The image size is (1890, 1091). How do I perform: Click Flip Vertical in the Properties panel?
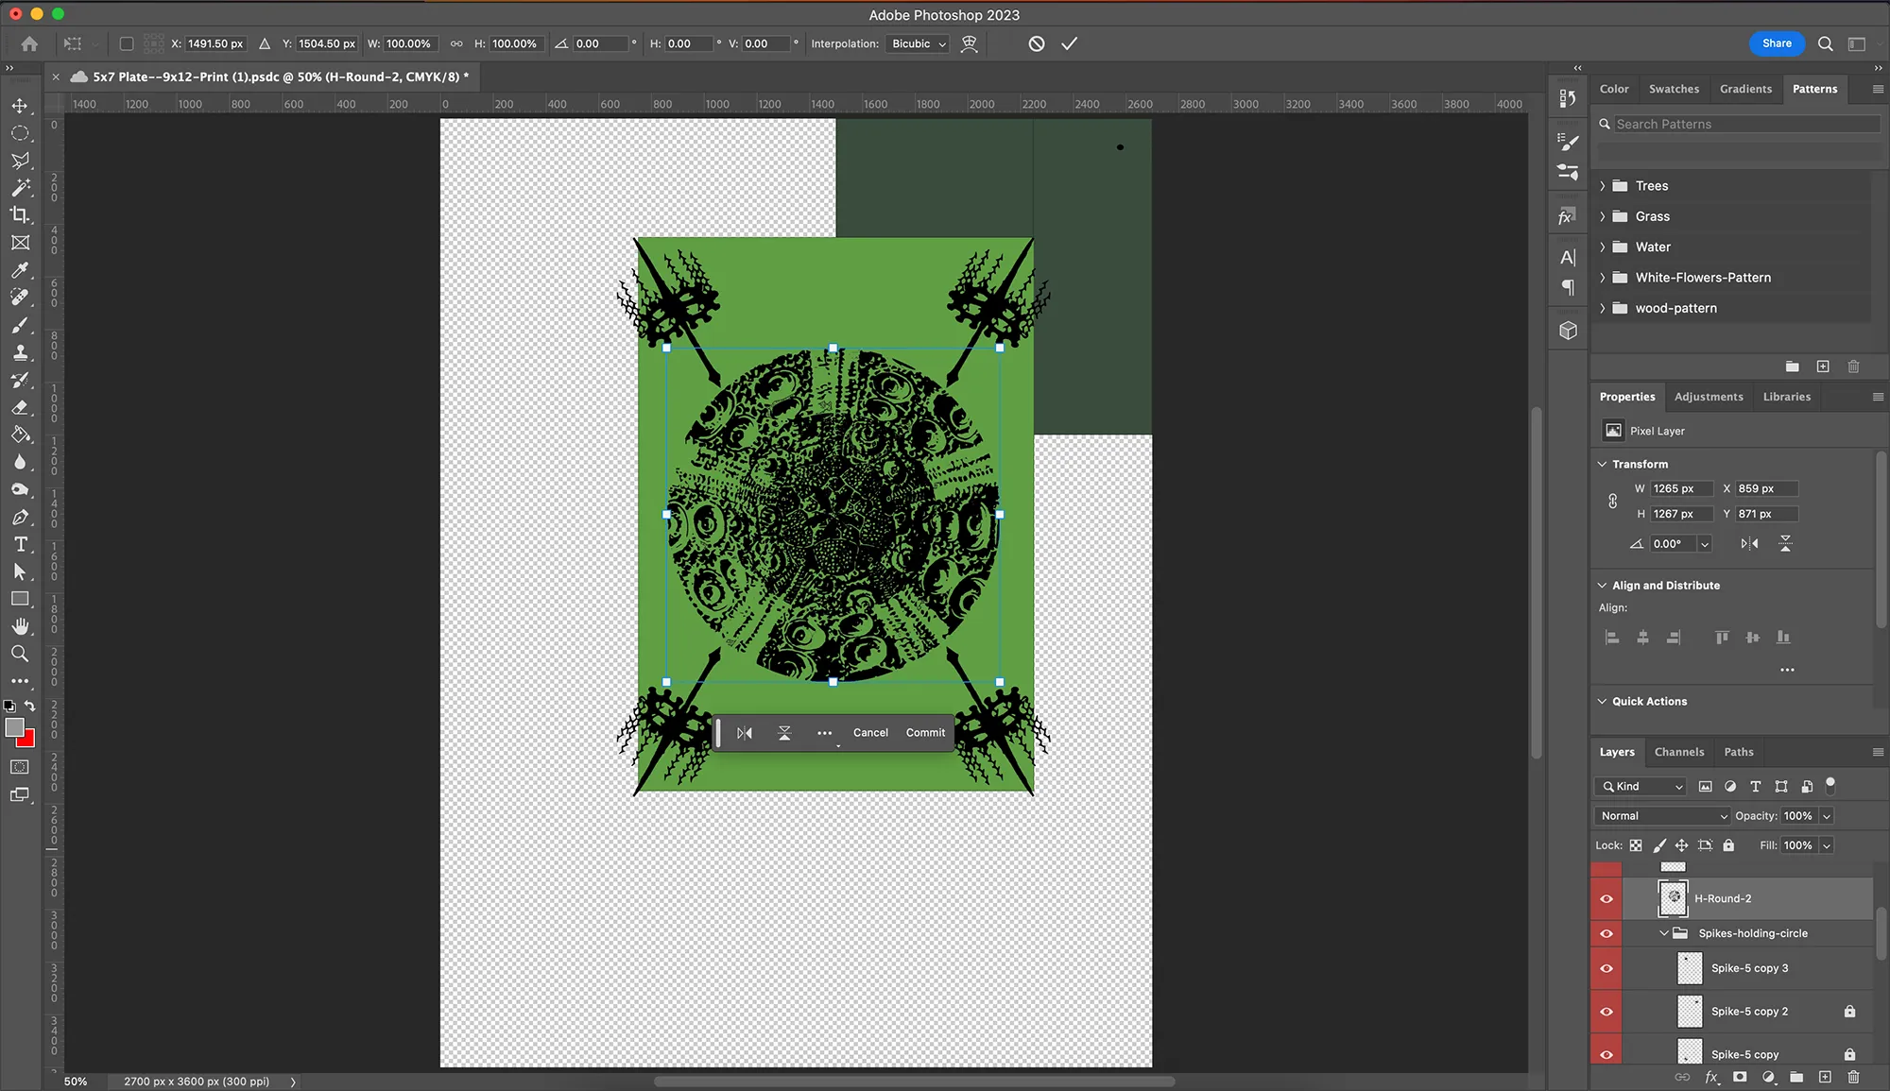(1785, 543)
